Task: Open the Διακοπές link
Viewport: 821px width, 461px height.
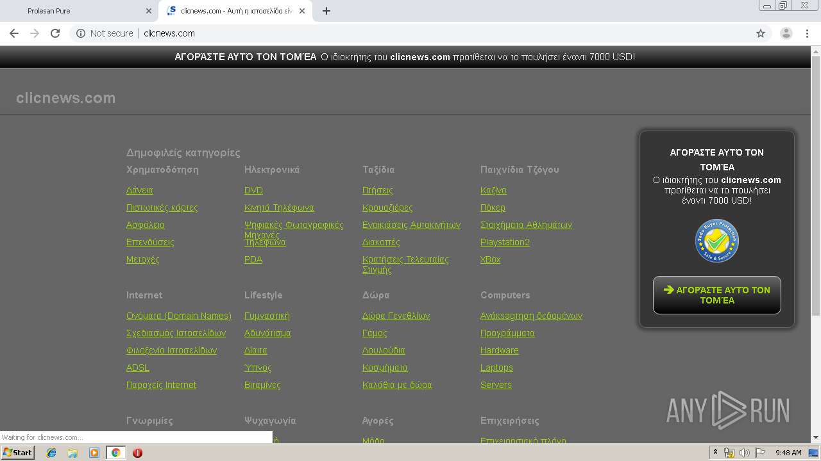Action: (x=381, y=242)
